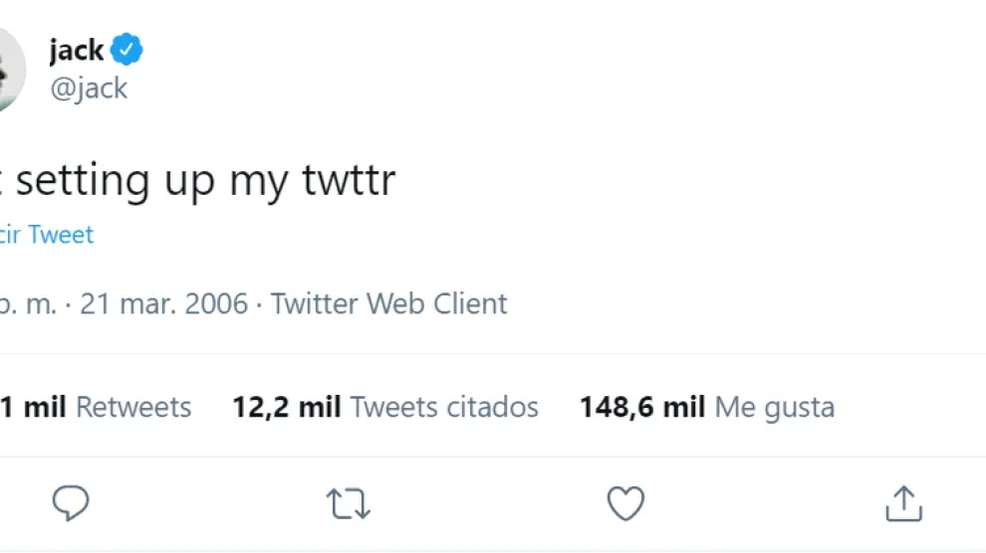Click the "p. m." time text
Screen dimensions: 986x553
(x=28, y=303)
